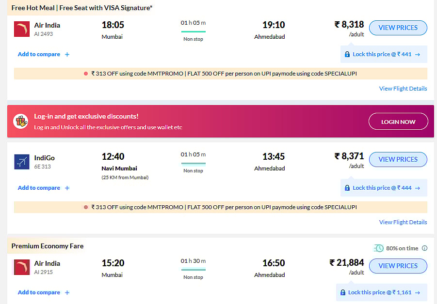
Task: Add IndiGo 6E 313 to compare
Action: [44, 188]
